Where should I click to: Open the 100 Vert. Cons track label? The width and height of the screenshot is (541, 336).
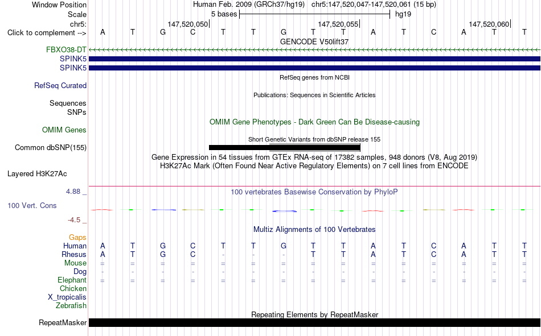click(32, 205)
